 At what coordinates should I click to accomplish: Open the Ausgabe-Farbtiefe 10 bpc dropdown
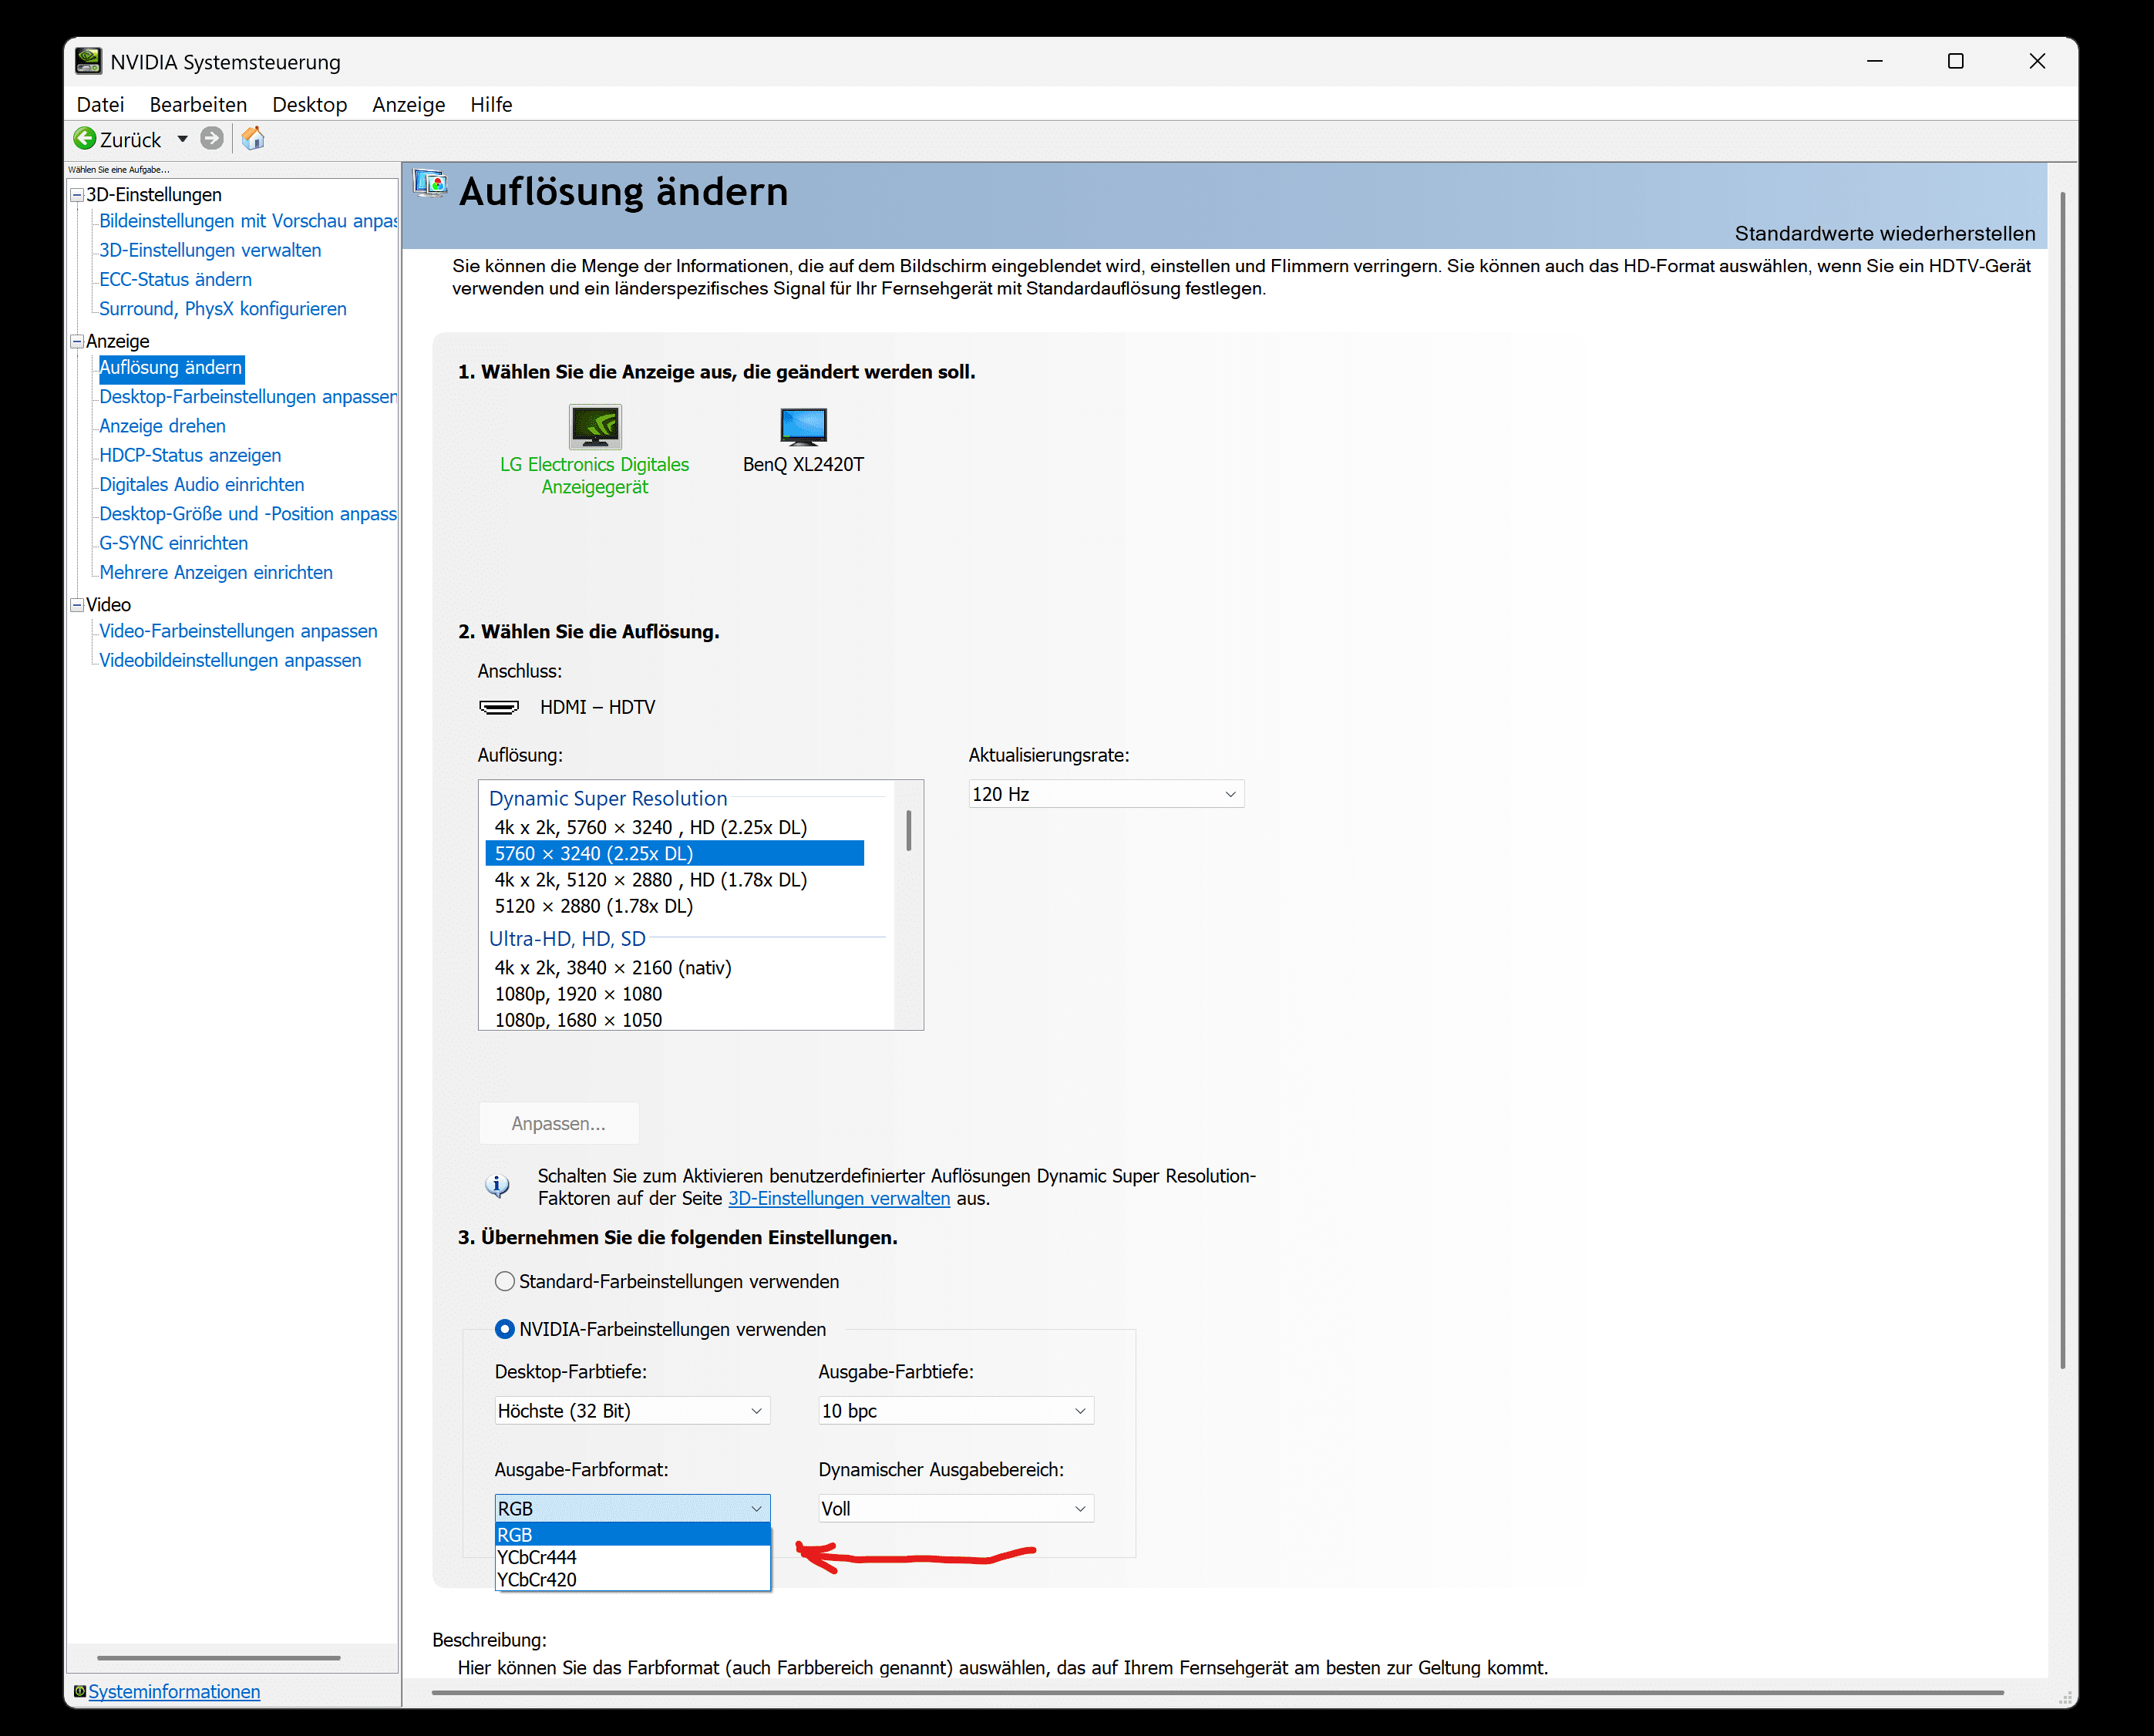[956, 1410]
